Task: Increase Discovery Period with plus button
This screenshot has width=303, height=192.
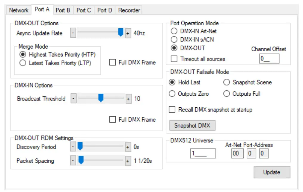Action: point(128,147)
